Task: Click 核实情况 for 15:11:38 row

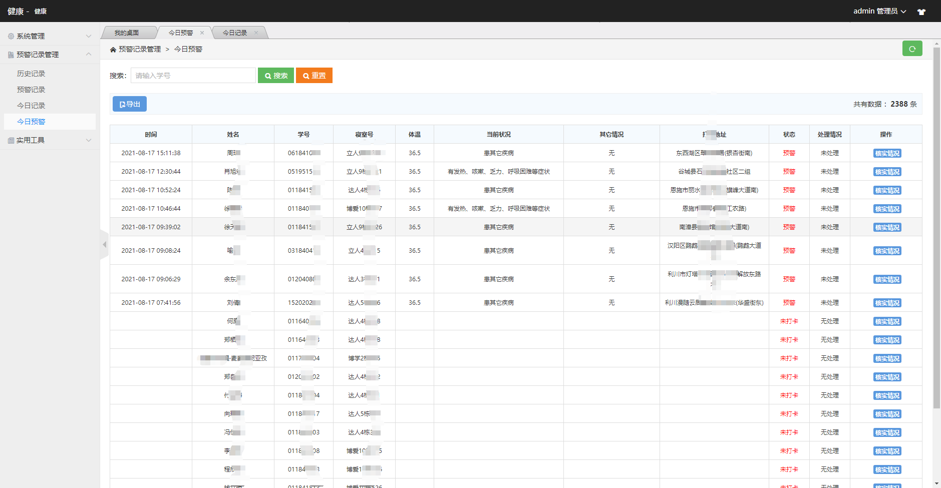Action: (887, 154)
